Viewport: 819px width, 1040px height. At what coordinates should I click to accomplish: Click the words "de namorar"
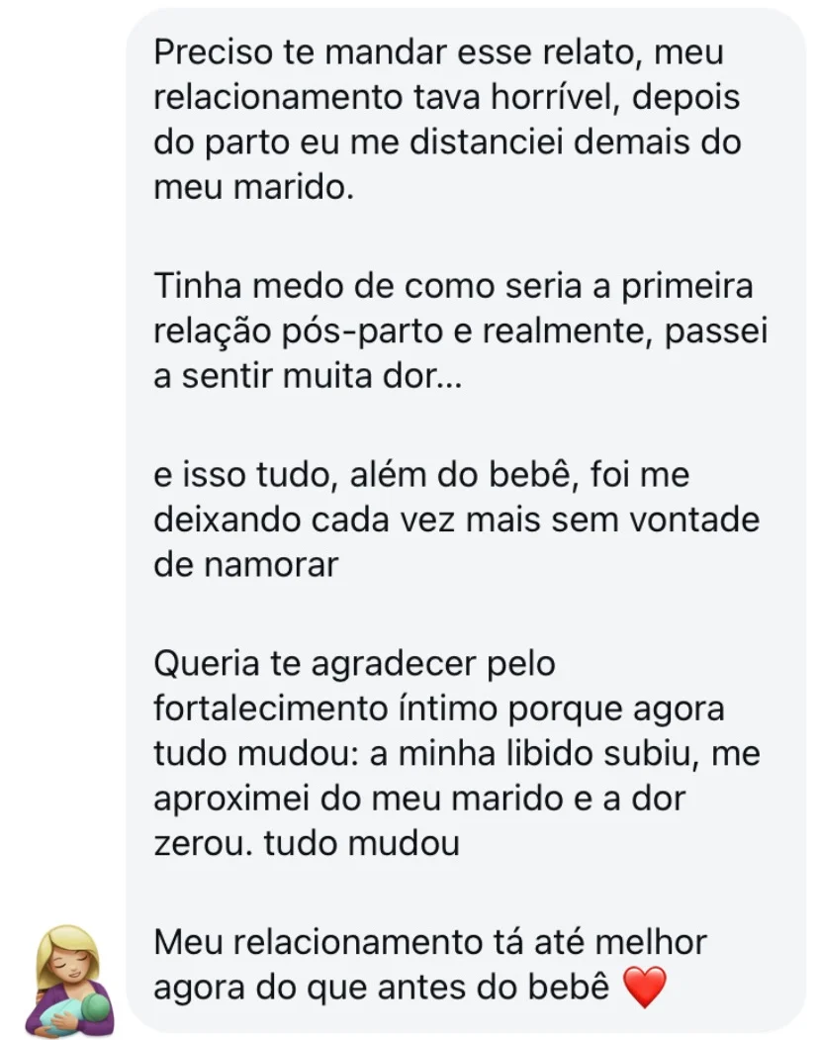click(246, 566)
